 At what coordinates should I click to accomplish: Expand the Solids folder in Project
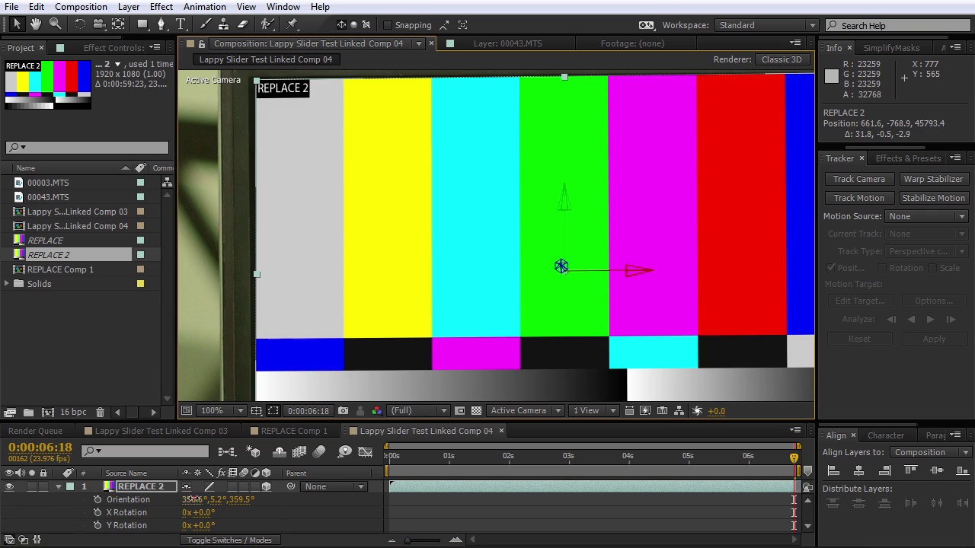pyautogui.click(x=7, y=284)
